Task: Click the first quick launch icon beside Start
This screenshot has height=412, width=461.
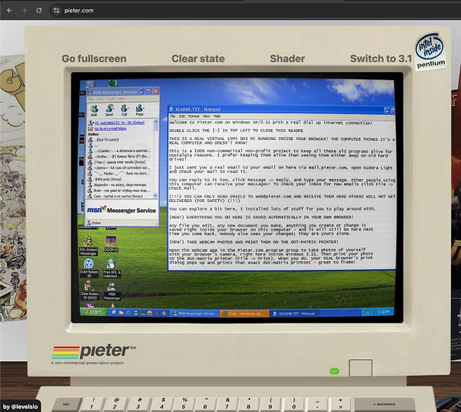Action: [114, 313]
